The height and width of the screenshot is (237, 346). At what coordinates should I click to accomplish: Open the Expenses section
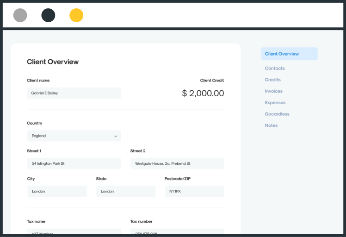(x=275, y=103)
